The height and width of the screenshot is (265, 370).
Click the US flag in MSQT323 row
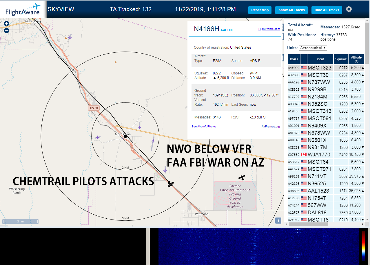(304, 67)
